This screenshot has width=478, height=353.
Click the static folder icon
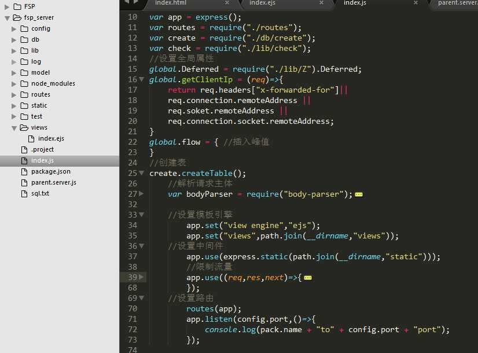(24, 105)
